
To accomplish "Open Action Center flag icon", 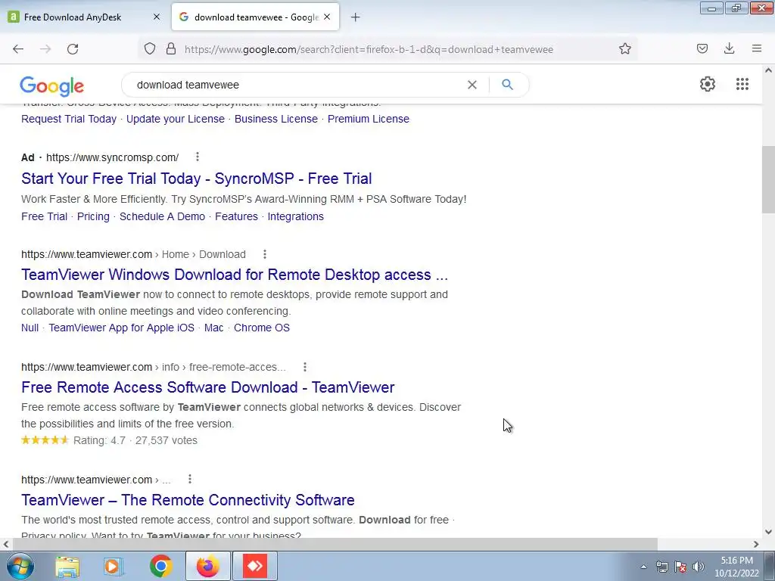I will point(680,567).
